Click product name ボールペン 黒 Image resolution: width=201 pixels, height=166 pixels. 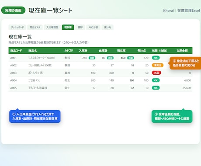pos(35,73)
